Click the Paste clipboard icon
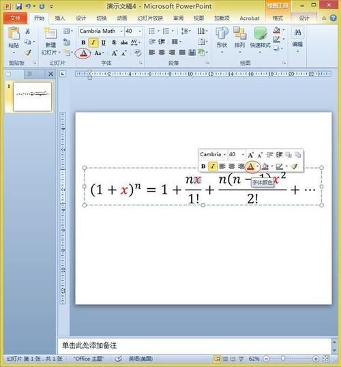This screenshot has height=367, width=341. tap(14, 33)
